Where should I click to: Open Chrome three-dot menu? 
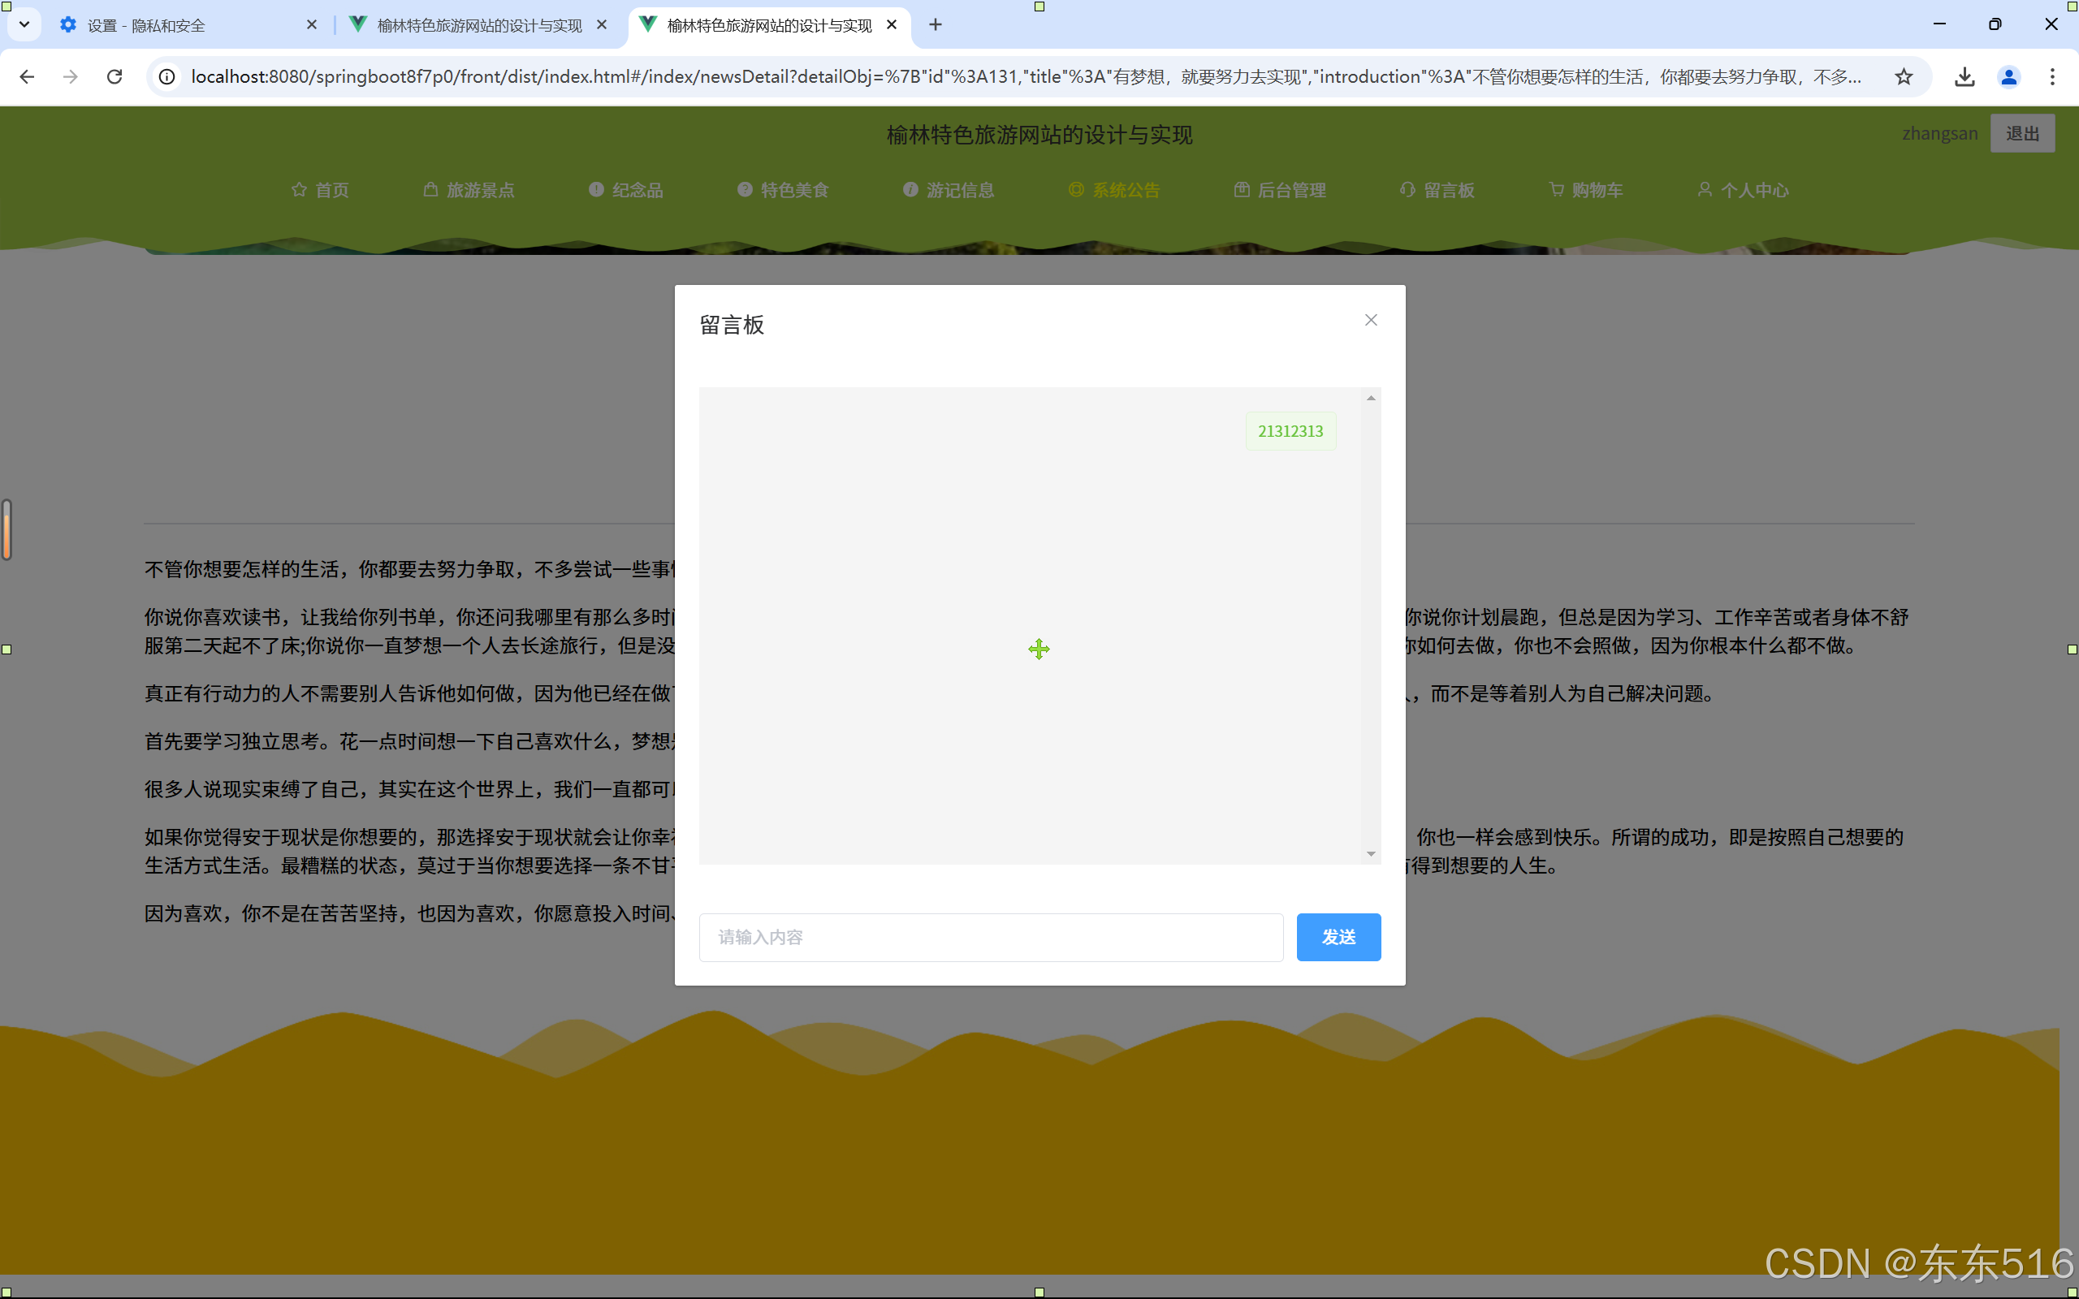(2051, 76)
